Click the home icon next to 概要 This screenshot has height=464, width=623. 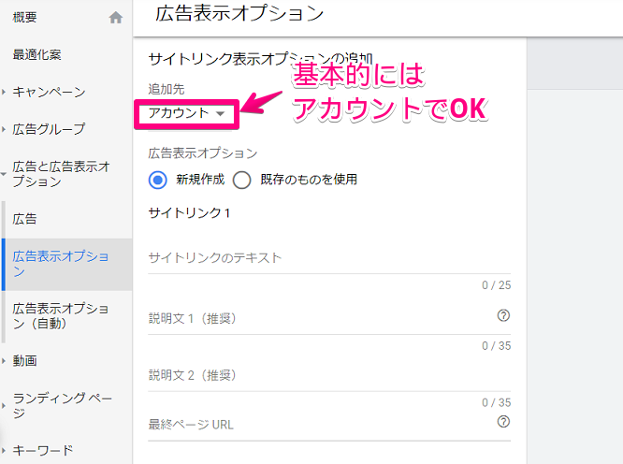click(116, 18)
